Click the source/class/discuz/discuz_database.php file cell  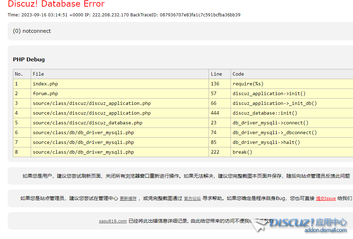[120, 123]
